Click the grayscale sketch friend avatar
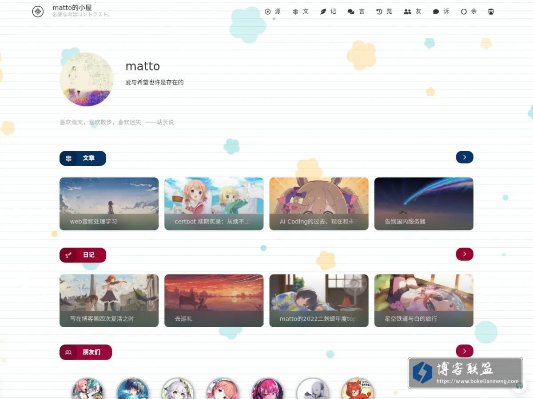 point(313,389)
